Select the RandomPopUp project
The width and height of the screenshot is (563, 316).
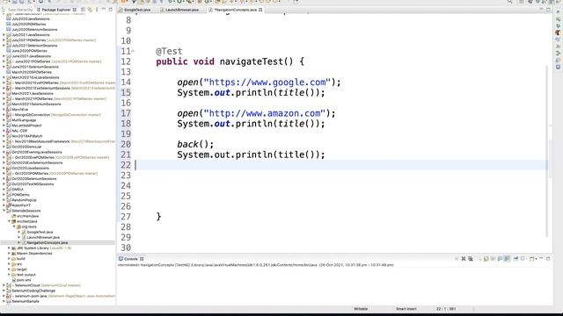pyautogui.click(x=24, y=200)
